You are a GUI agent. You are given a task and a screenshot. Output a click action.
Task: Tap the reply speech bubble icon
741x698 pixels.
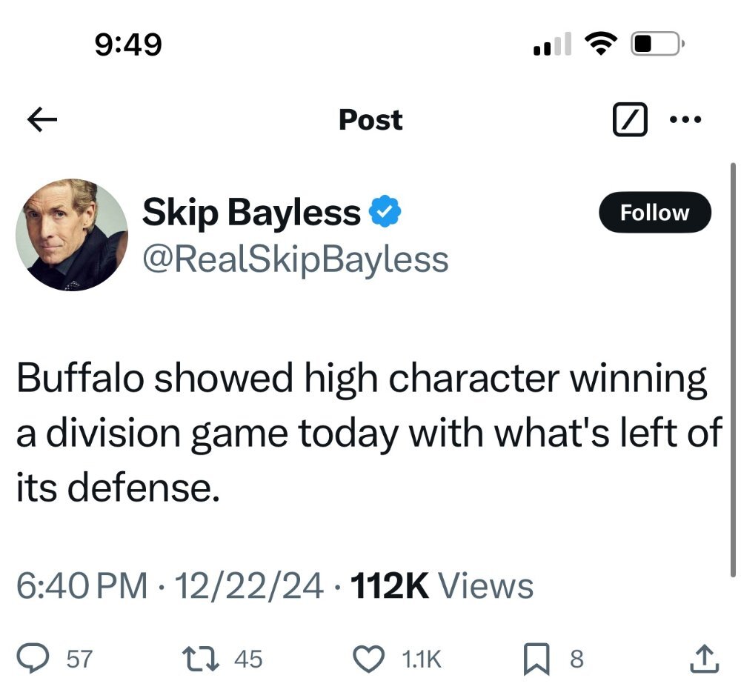(x=33, y=659)
